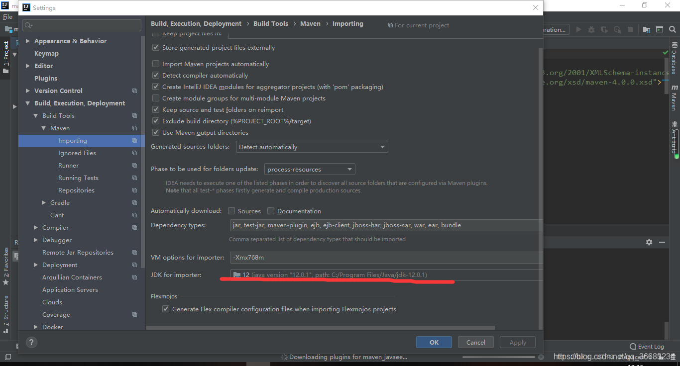680x366 pixels.
Task: Click the Apply button
Action: 518,342
